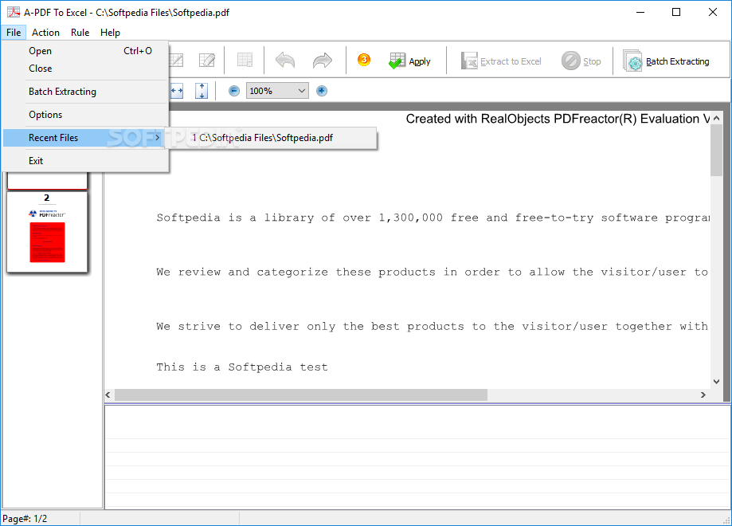
Task: Click the A-PDF To Excel title icon
Action: pyautogui.click(x=14, y=12)
